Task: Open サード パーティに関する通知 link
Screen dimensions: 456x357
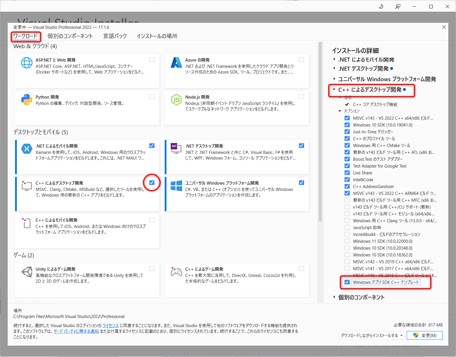Action: (x=76, y=331)
